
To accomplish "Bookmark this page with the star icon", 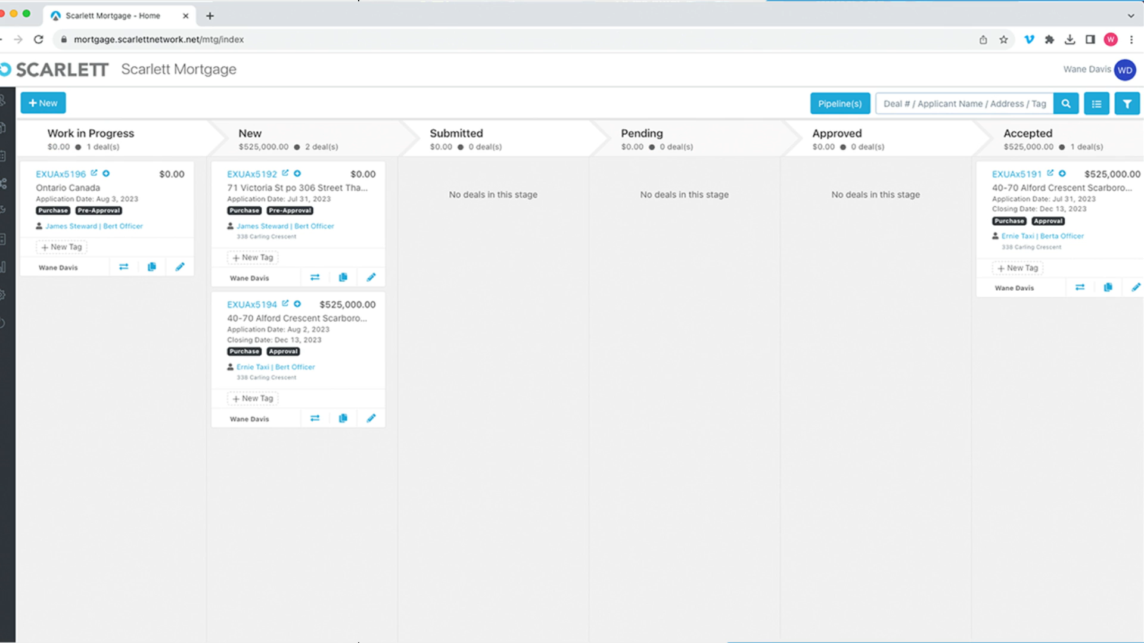I will pos(1003,39).
